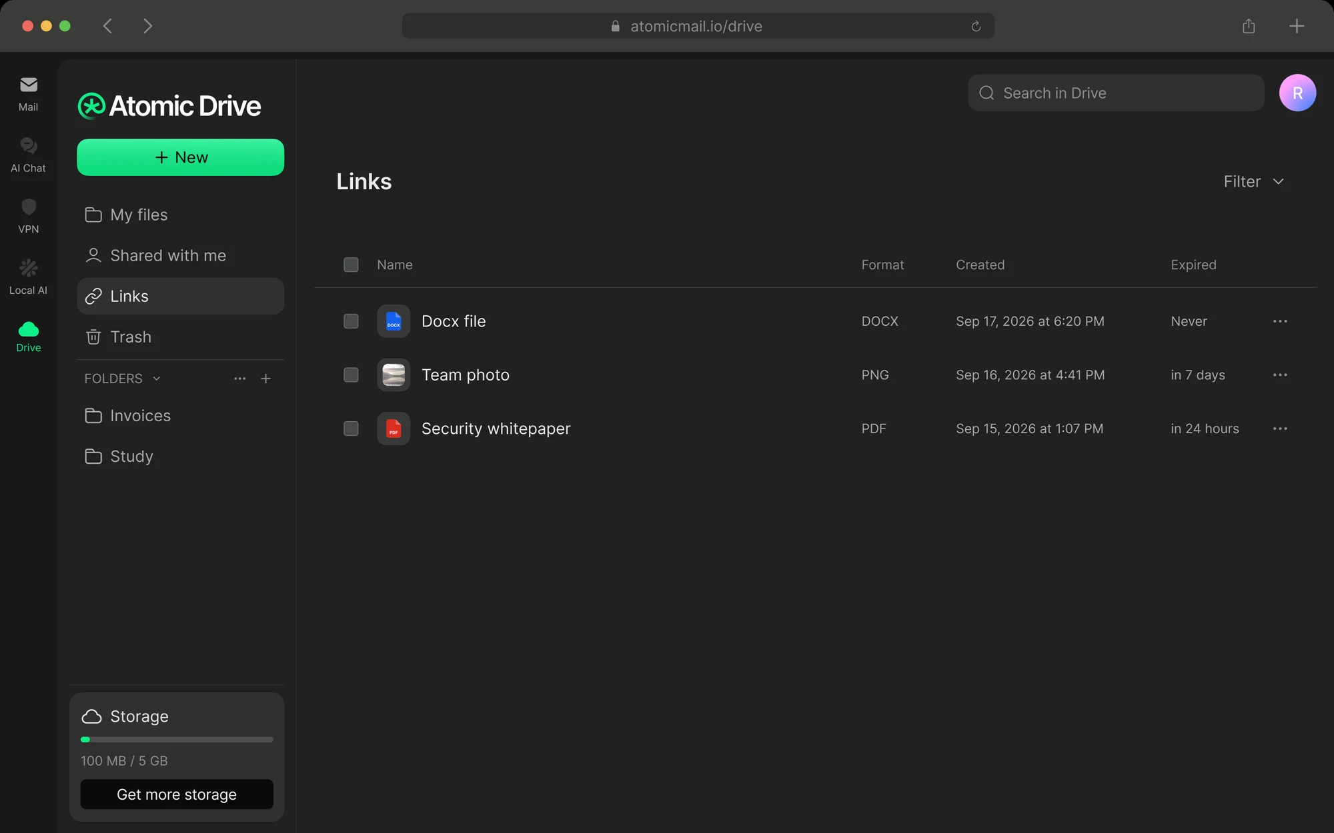The width and height of the screenshot is (1334, 833).
Task: Open My files section
Action: coord(180,215)
